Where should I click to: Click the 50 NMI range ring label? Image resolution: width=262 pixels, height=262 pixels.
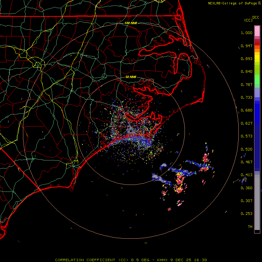click(x=131, y=77)
